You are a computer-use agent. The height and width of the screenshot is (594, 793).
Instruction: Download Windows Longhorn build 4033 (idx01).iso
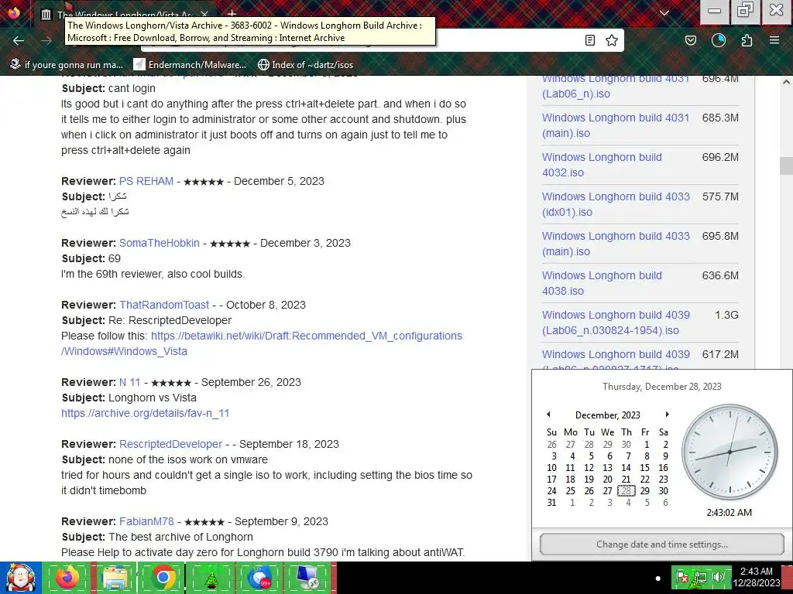616,204
